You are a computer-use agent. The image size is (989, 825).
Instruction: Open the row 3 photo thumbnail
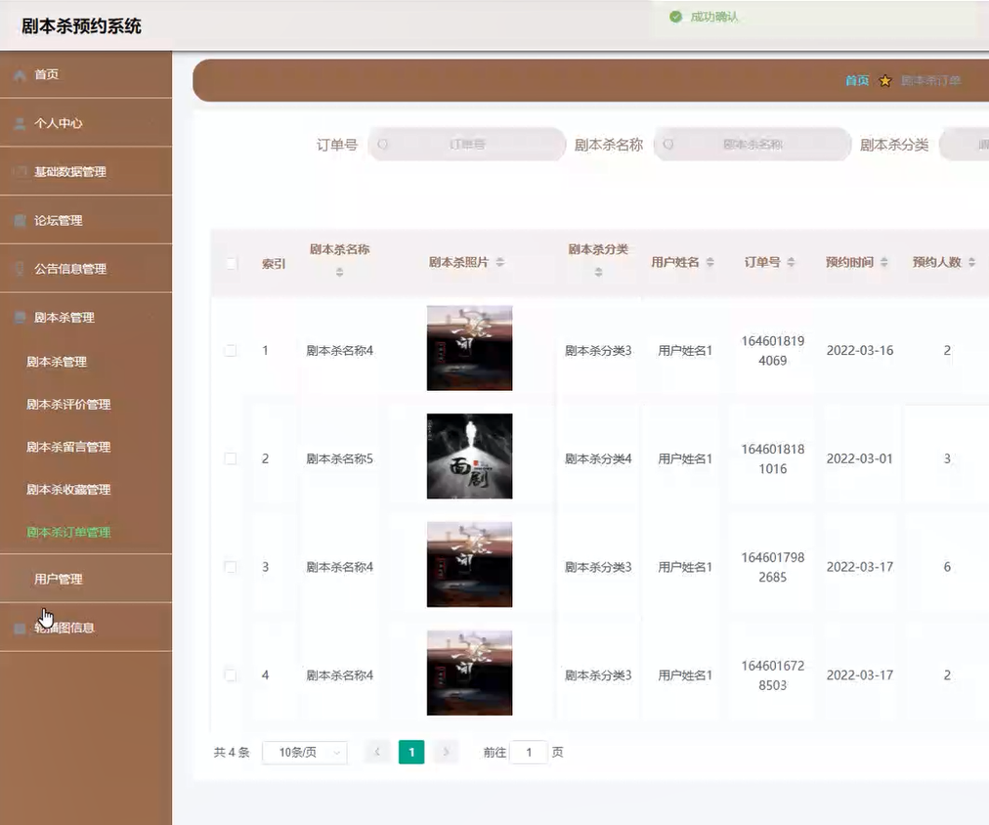point(470,565)
